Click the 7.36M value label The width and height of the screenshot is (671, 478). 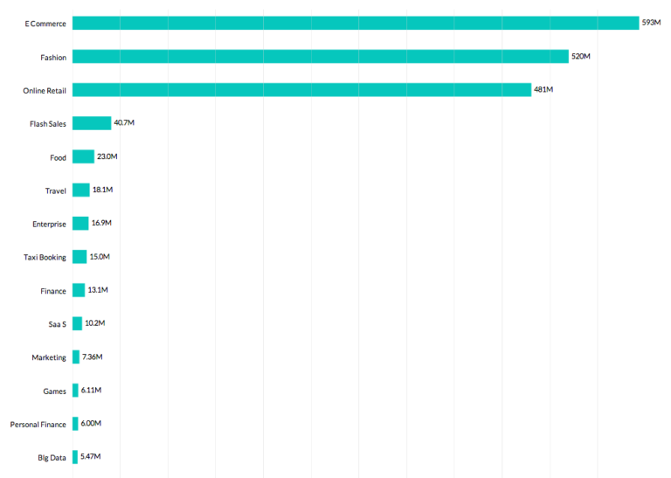[93, 357]
